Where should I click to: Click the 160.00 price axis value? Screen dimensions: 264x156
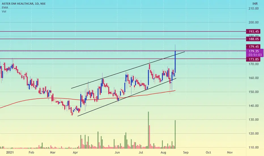pos(254,78)
